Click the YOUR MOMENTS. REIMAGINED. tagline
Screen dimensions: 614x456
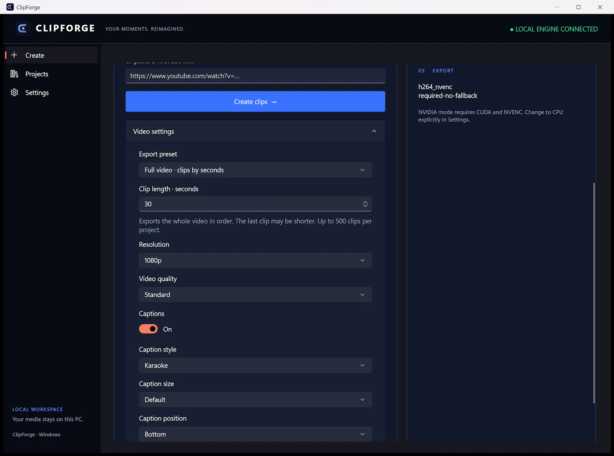pyautogui.click(x=145, y=29)
